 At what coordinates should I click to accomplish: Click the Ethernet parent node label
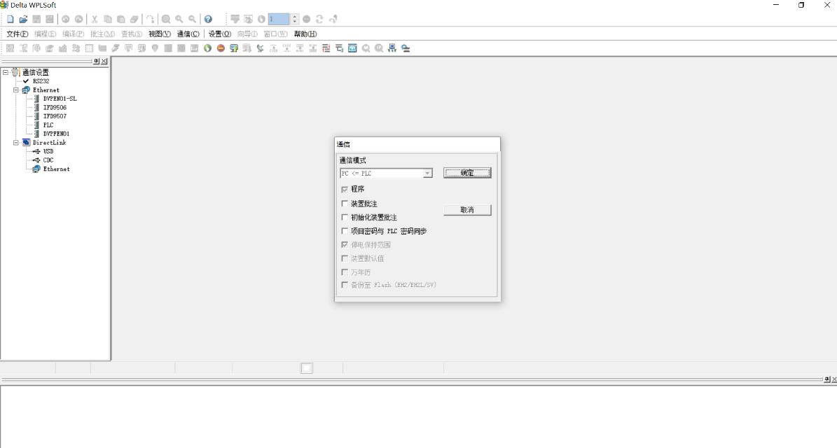click(46, 90)
